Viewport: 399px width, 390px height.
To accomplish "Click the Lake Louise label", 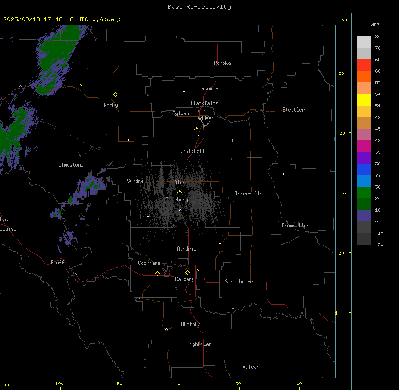I will tap(8, 224).
